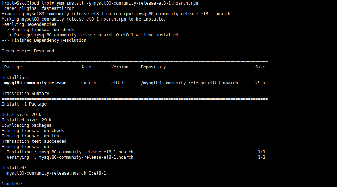Click the "Running transaction" line
The width and height of the screenshot is (337, 187).
pyautogui.click(x=25, y=147)
